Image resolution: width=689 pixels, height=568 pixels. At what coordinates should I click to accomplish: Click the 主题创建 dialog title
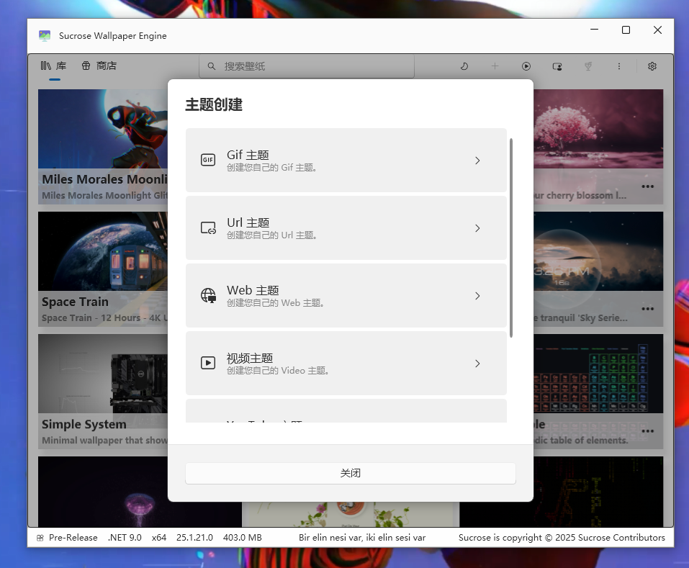[x=214, y=104]
